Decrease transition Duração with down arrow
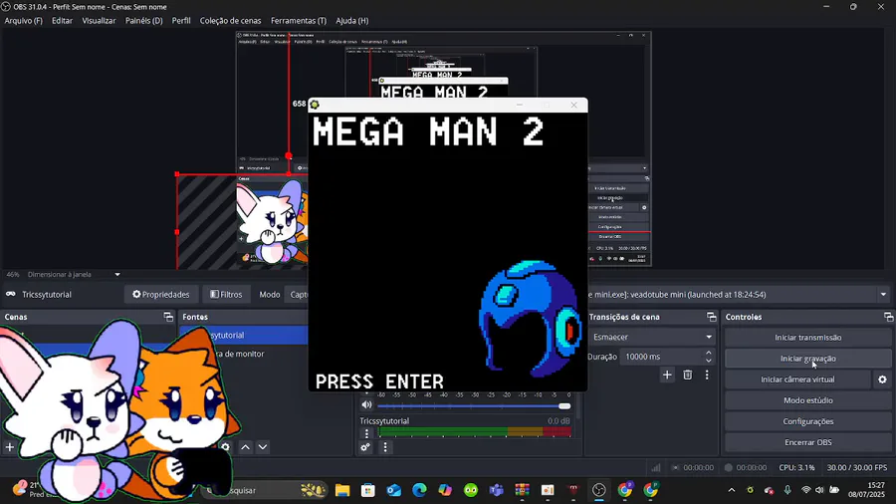The width and height of the screenshot is (896, 504). 709,361
